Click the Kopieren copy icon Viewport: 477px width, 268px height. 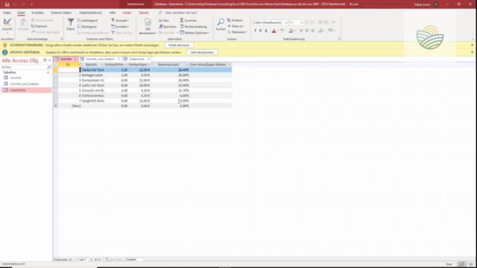click(33, 26)
